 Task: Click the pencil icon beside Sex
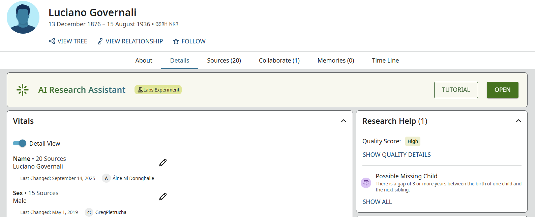point(163,196)
